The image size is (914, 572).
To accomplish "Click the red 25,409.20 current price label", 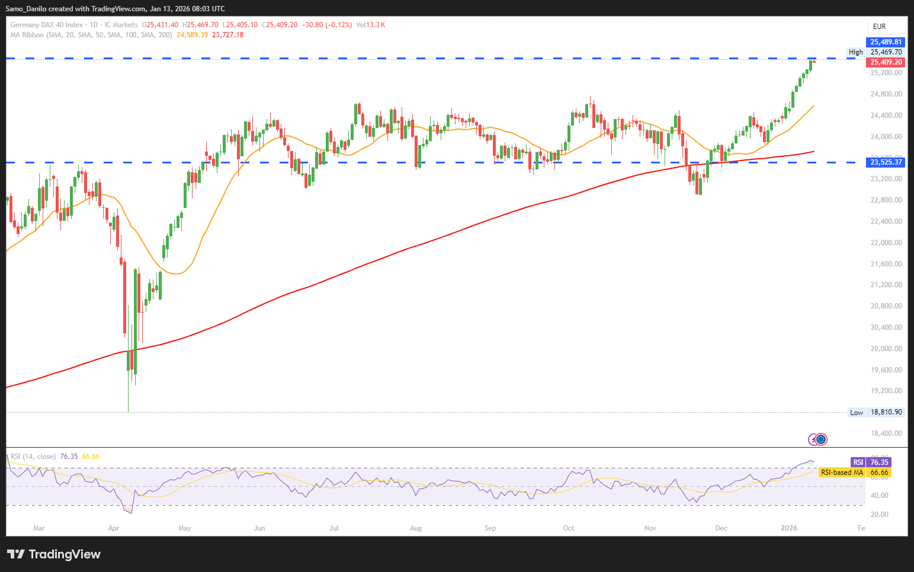I will coord(886,62).
